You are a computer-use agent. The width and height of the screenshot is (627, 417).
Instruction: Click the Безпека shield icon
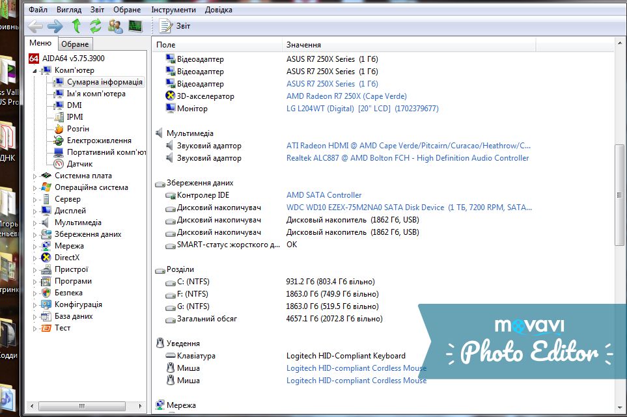pyautogui.click(x=46, y=293)
